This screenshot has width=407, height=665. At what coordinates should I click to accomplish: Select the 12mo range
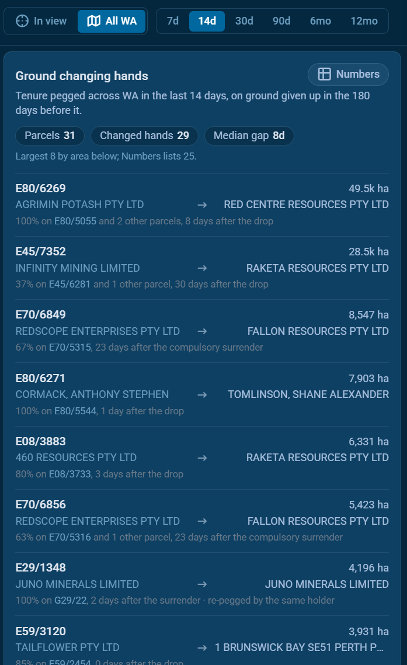click(364, 21)
